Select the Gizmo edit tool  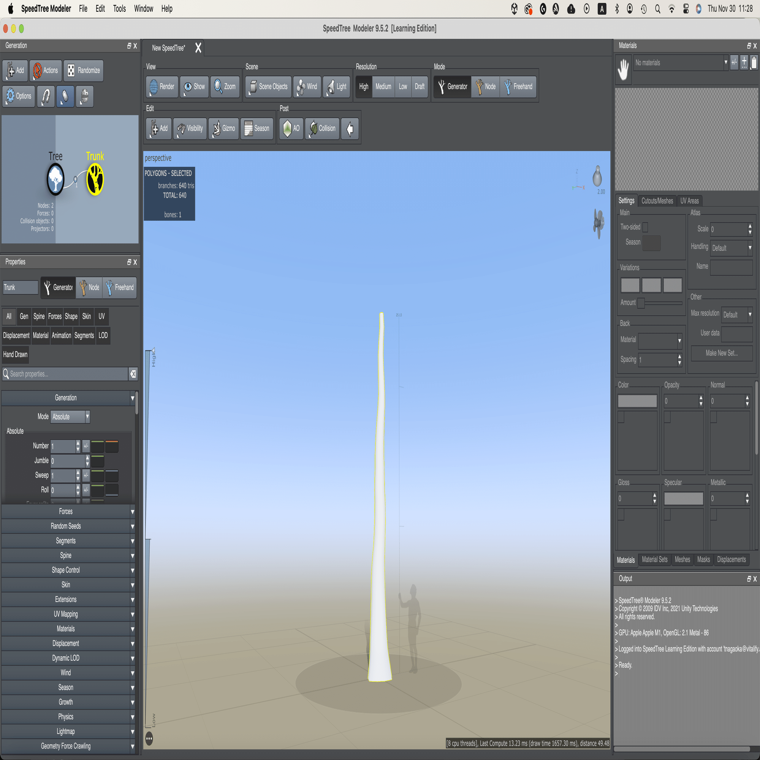tap(223, 129)
